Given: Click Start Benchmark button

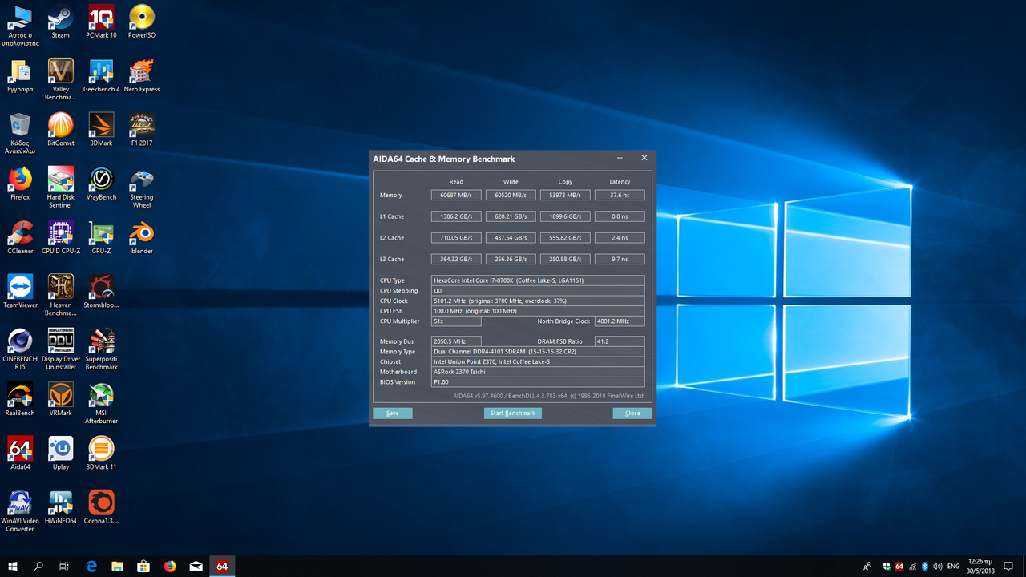Looking at the screenshot, I should coord(513,414).
